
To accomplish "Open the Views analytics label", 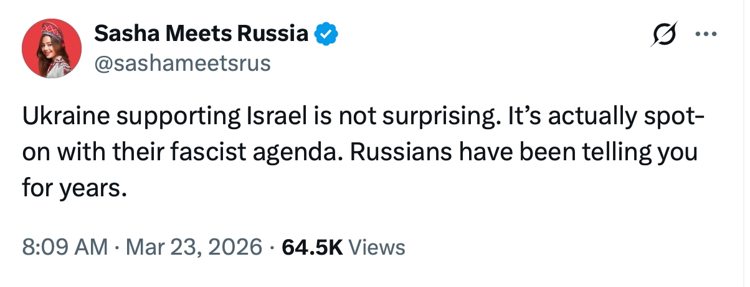I will pyautogui.click(x=377, y=247).
